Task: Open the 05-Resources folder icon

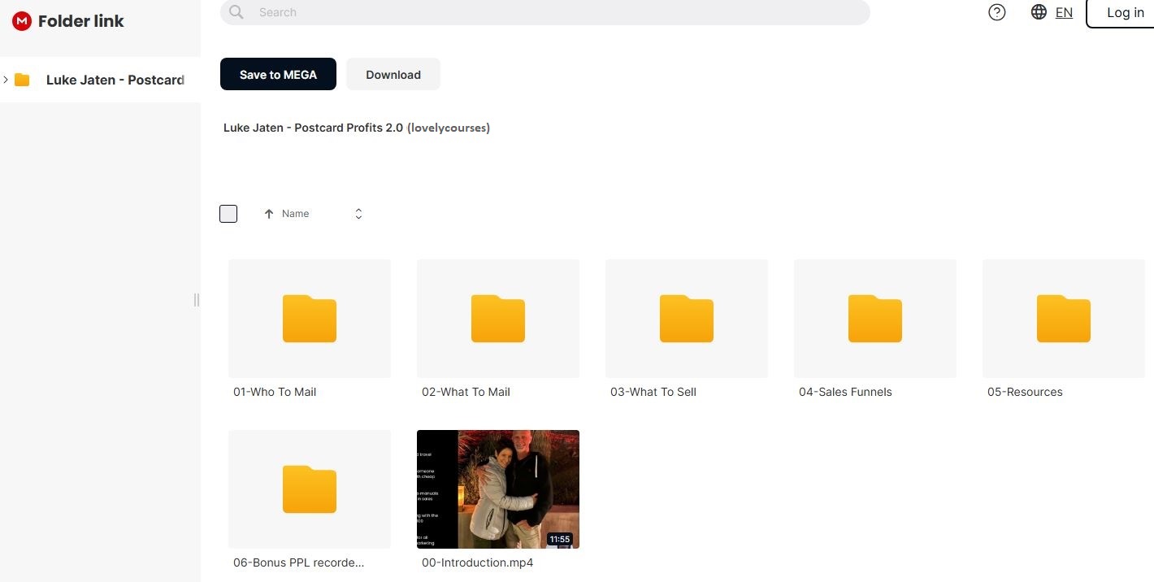Action: (1064, 319)
